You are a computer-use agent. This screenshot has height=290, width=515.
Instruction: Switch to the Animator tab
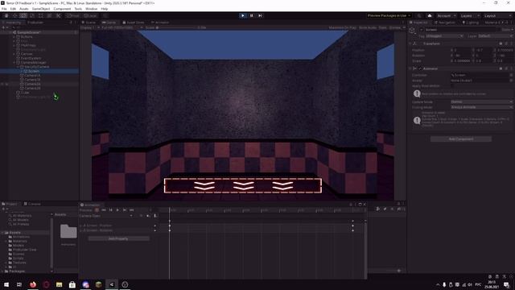[160, 23]
